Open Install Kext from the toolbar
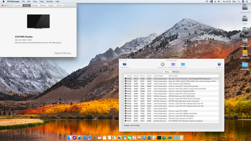Screen dimensions: 251x141 (183, 64)
